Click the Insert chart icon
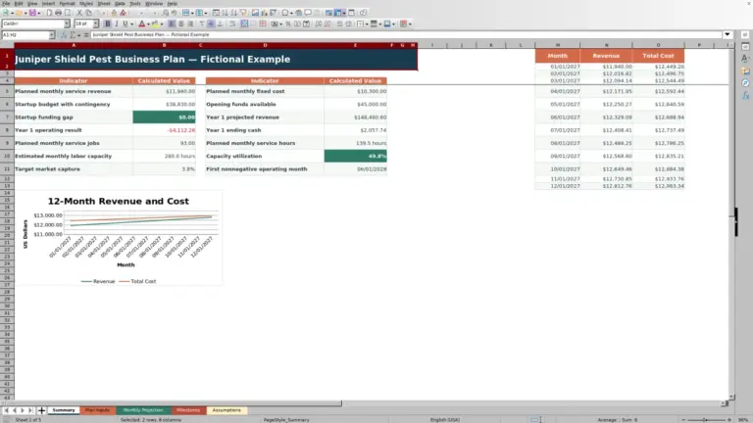This screenshot has width=753, height=423. pos(264,13)
